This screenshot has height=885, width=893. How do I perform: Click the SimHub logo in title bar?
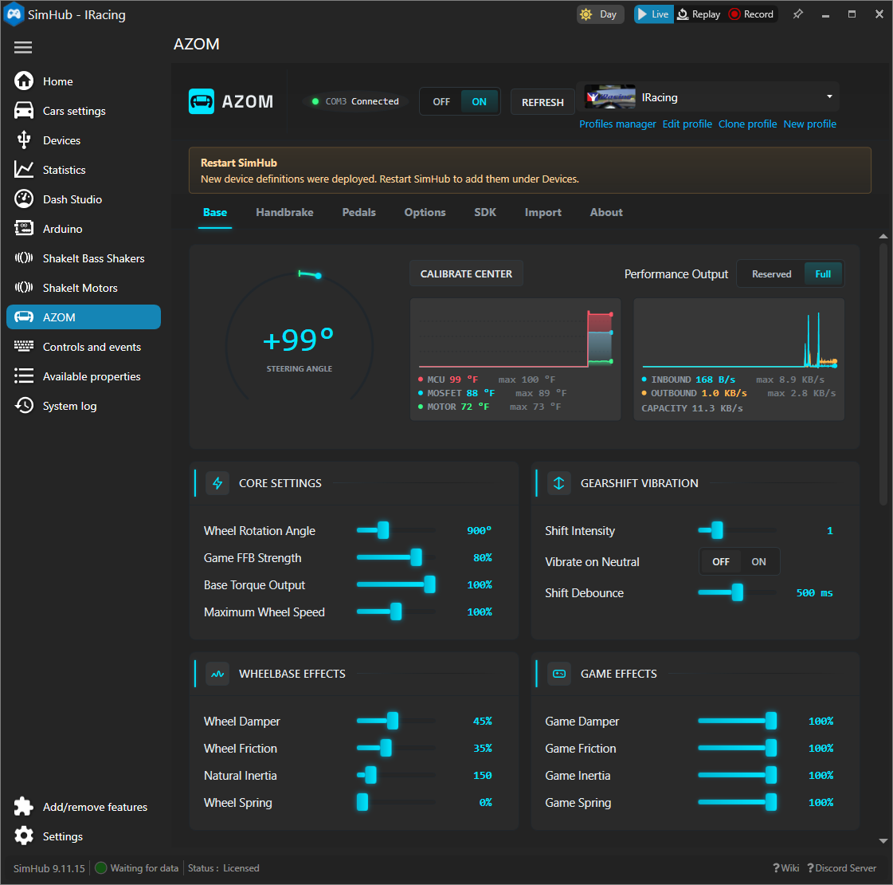tap(14, 14)
